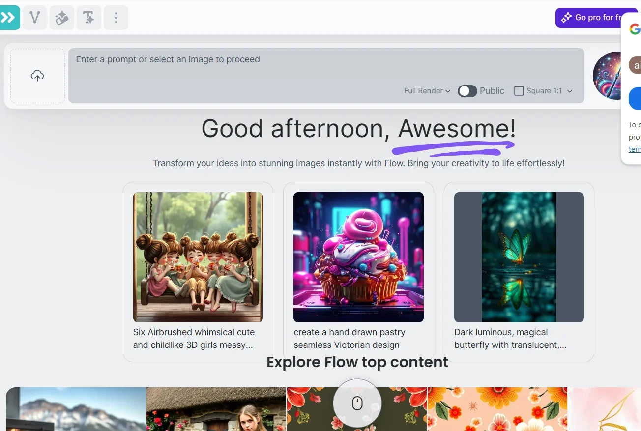Open the terms link in Google popup
Image resolution: width=641 pixels, height=431 pixels.
(x=635, y=149)
